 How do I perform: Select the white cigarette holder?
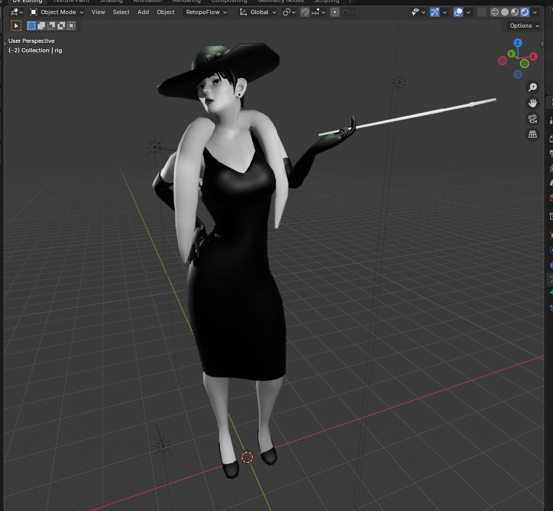click(407, 117)
